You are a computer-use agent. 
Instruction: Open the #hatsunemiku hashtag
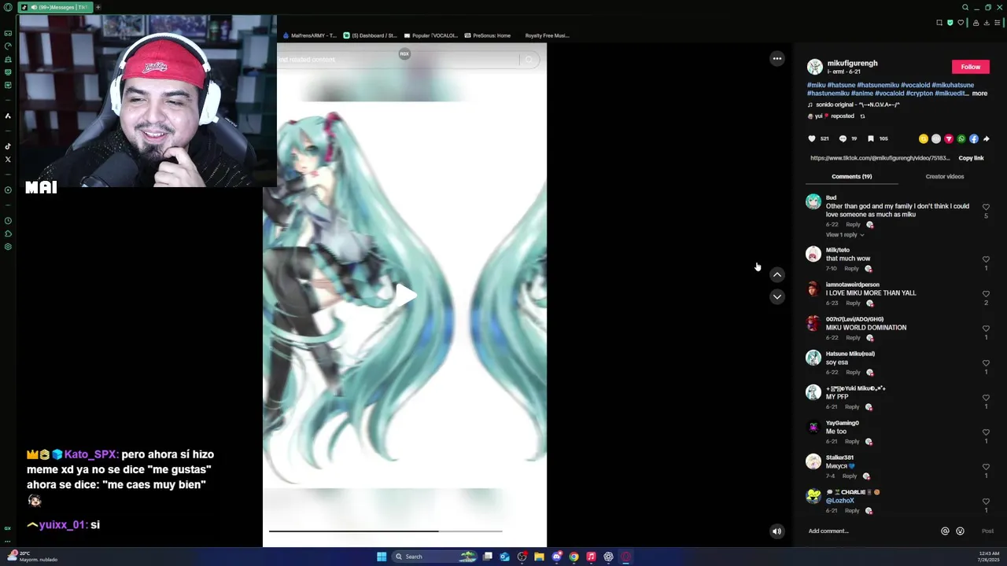(x=878, y=85)
